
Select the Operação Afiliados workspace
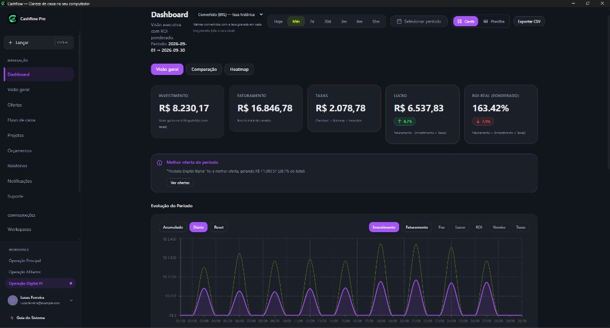pos(40,272)
